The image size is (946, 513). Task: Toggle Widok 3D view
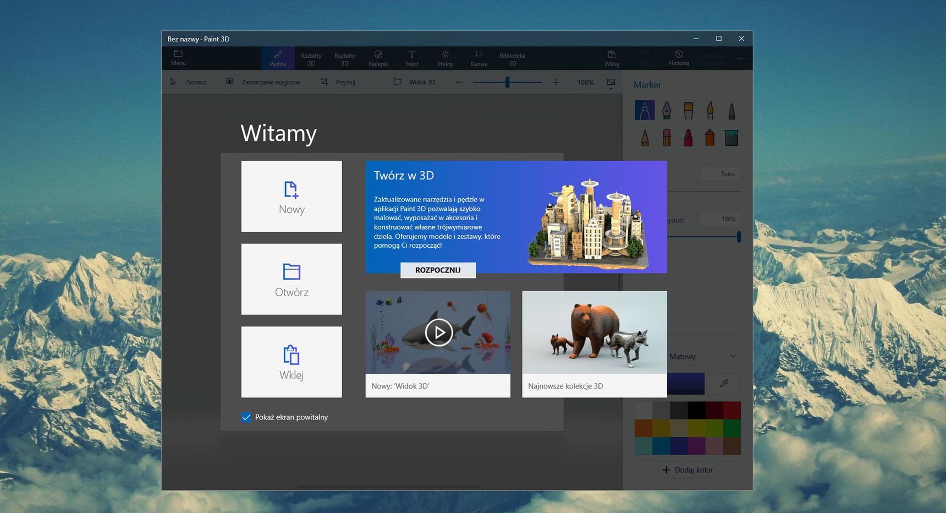click(x=414, y=82)
